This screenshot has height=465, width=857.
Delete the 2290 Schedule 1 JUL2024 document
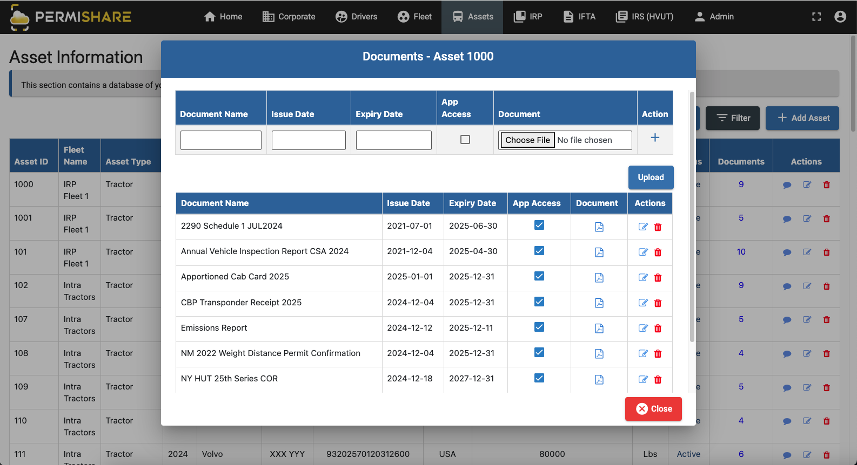658,227
